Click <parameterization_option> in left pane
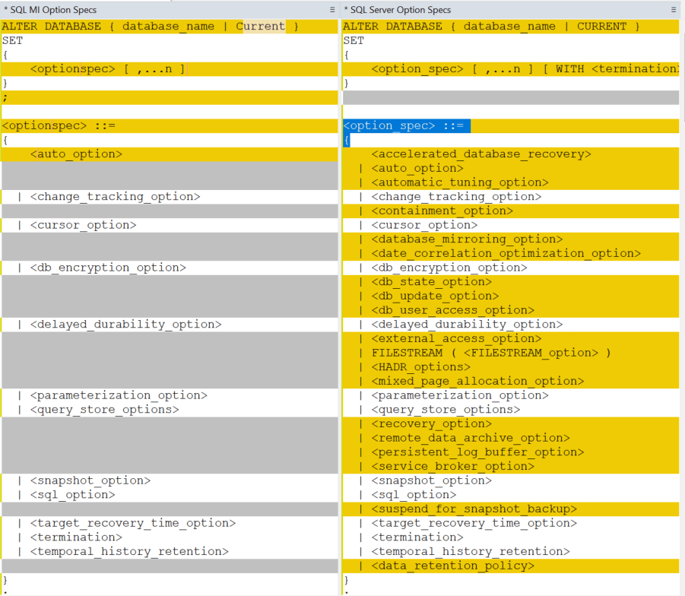 pos(119,395)
